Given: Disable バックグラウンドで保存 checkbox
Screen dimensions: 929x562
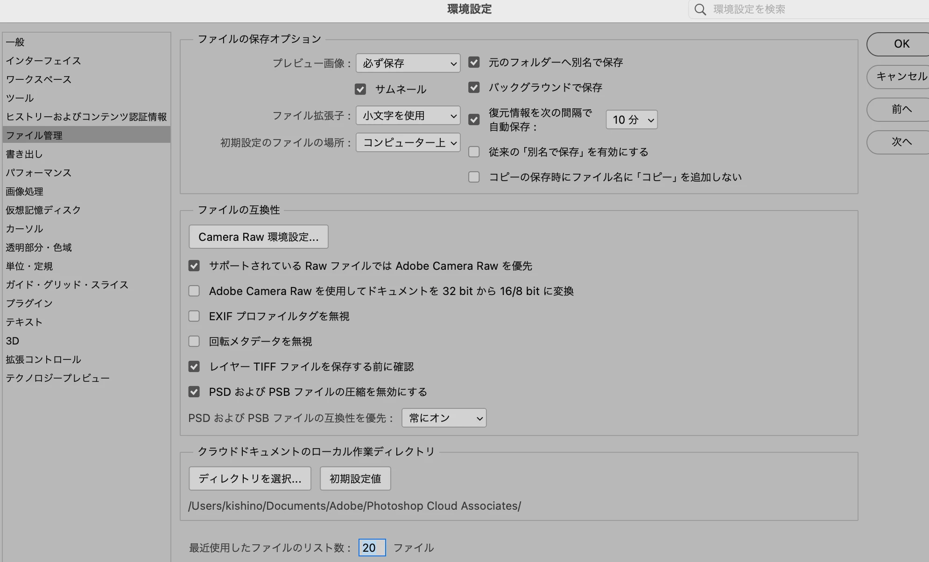Looking at the screenshot, I should click(474, 87).
